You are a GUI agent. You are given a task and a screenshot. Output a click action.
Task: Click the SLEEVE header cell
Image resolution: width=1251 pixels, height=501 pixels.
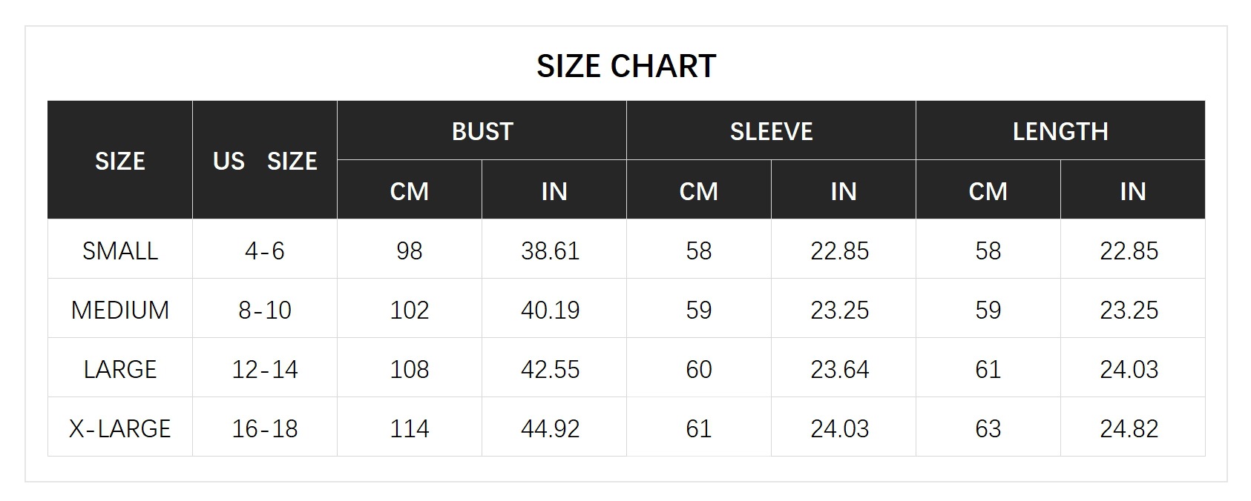pyautogui.click(x=771, y=131)
